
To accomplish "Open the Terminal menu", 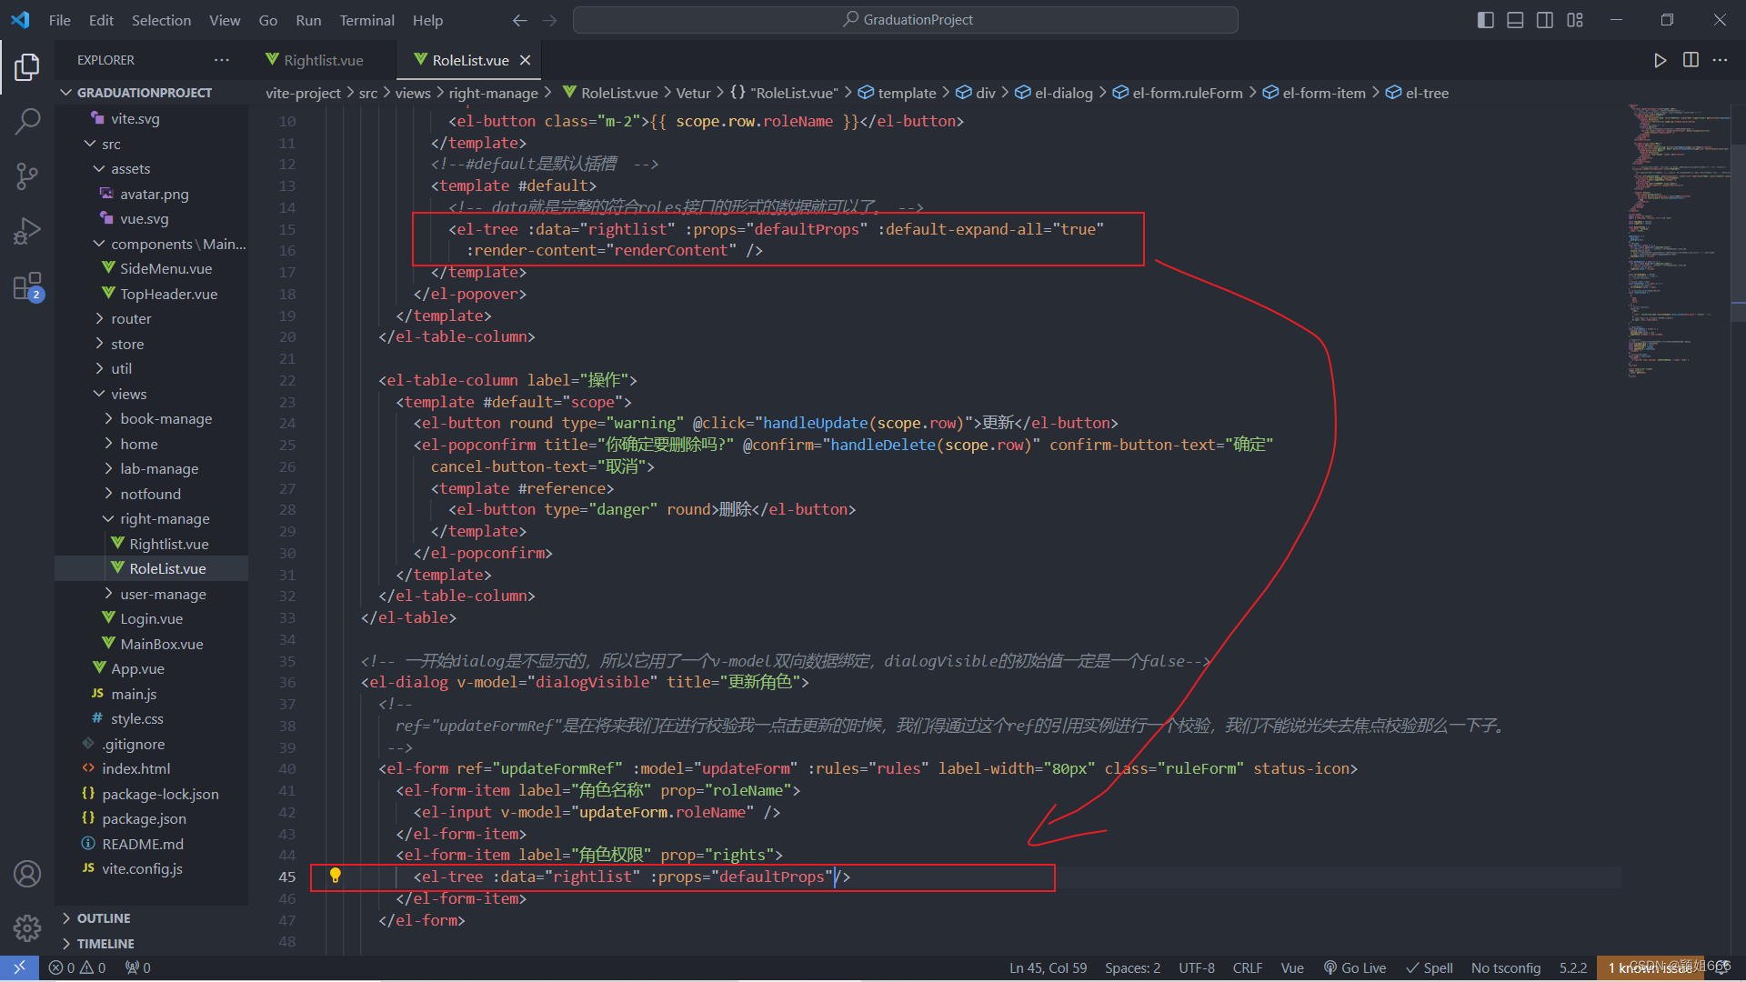I will coord(366,20).
